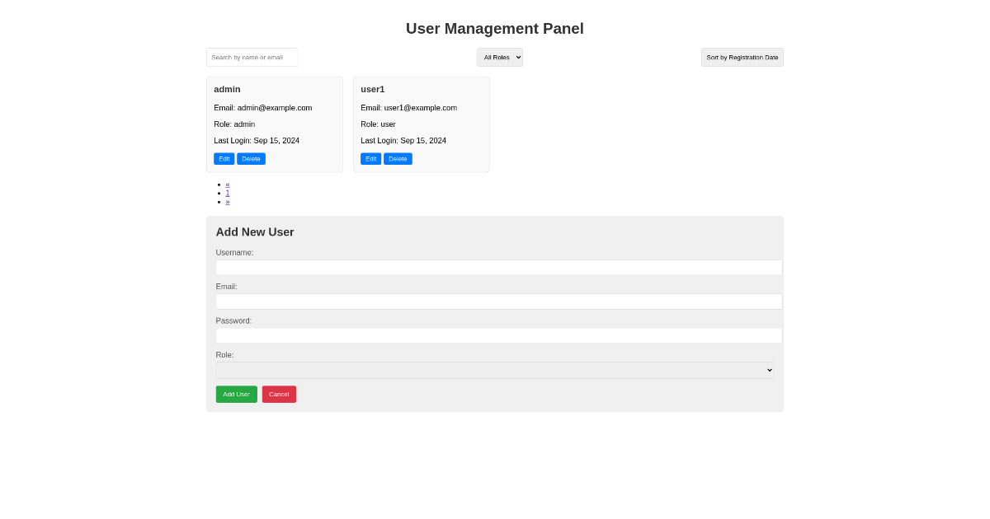Select the Password input field

point(498,335)
